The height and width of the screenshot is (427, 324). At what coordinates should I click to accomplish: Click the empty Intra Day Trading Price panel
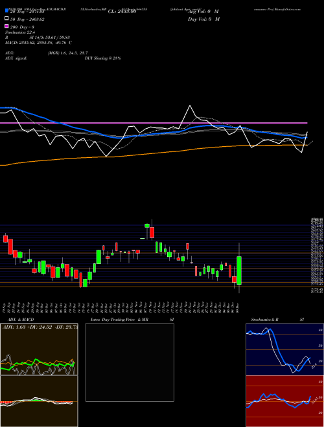click(130, 362)
